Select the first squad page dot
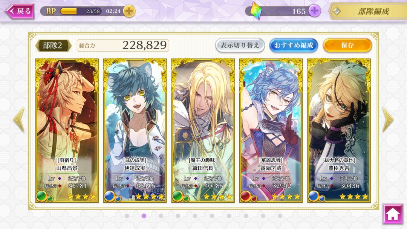 (127, 216)
